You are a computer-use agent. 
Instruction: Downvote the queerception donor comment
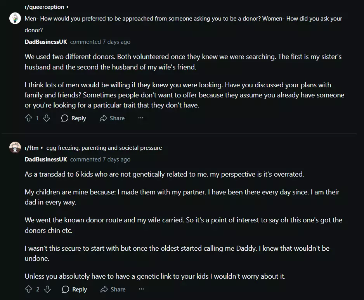pos(47,118)
